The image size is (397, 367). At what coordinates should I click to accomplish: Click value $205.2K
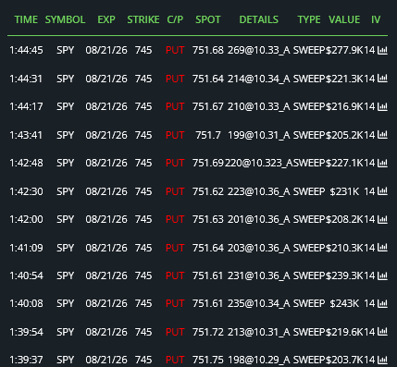coord(344,135)
